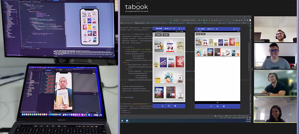The height and width of the screenshot is (134, 299).
Task: Open Zoom app icon in taskbar
Action: point(127,121)
